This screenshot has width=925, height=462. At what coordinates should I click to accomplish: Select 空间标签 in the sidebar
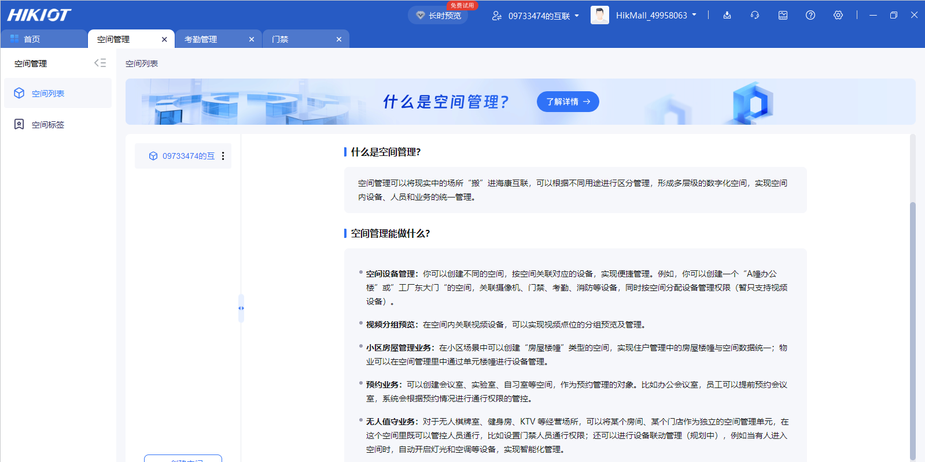click(48, 125)
